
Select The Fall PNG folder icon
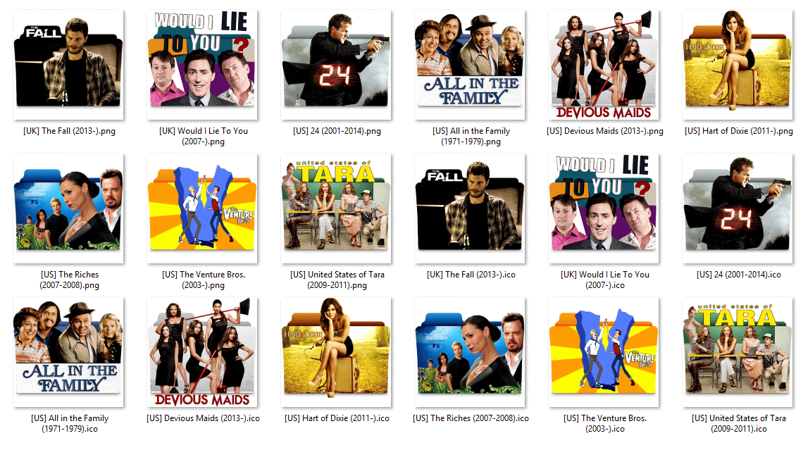(68, 65)
